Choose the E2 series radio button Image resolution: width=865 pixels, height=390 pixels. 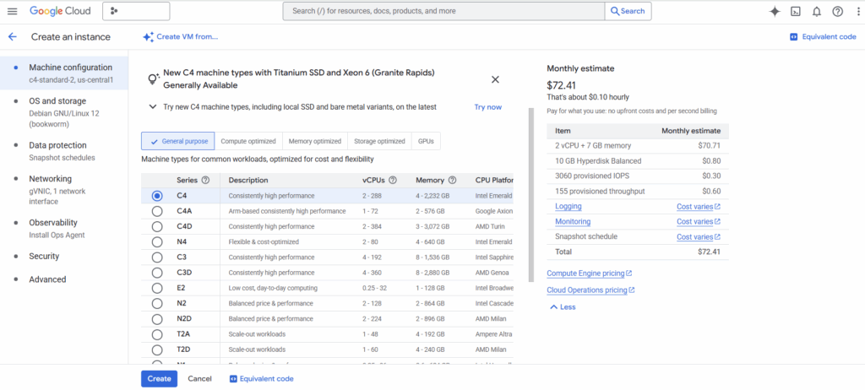[157, 288]
